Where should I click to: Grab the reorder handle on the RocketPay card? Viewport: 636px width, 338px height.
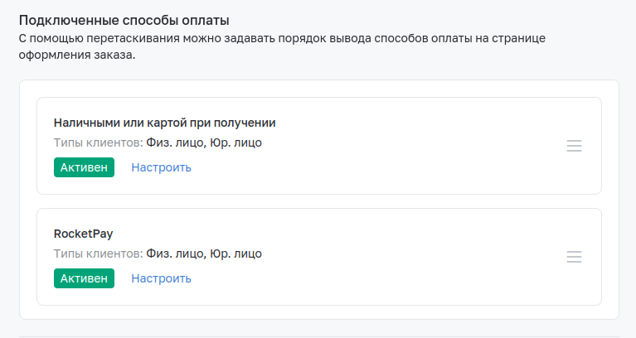pos(574,257)
